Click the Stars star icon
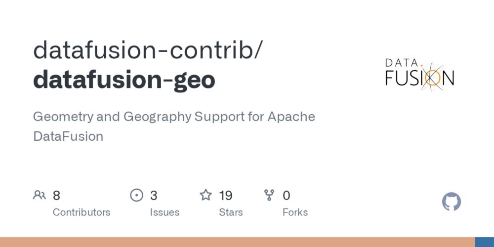494x247 pixels. click(x=206, y=195)
